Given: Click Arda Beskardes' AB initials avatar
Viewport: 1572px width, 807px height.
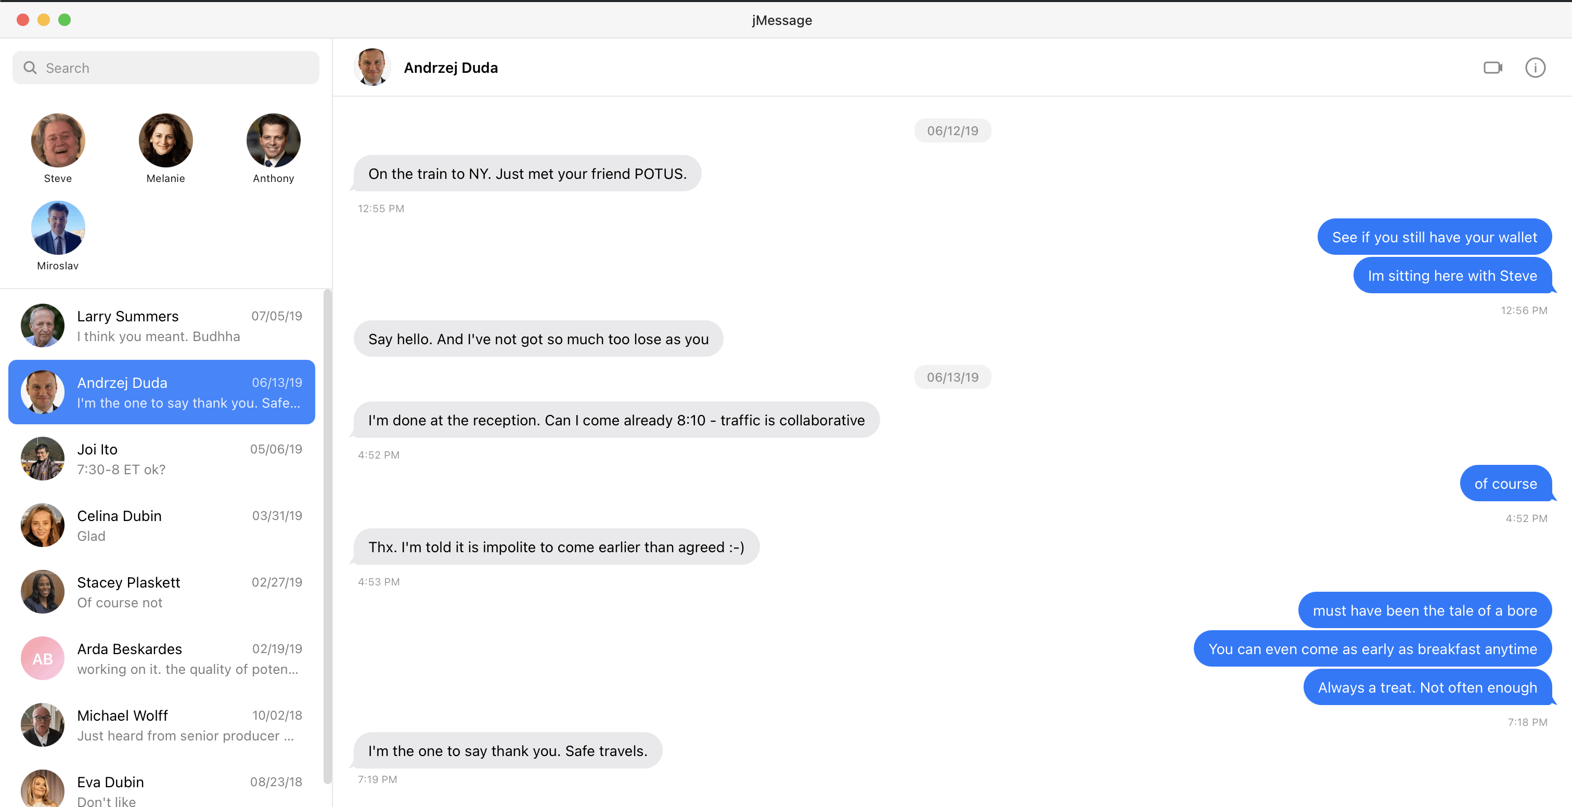Looking at the screenshot, I should 42,658.
